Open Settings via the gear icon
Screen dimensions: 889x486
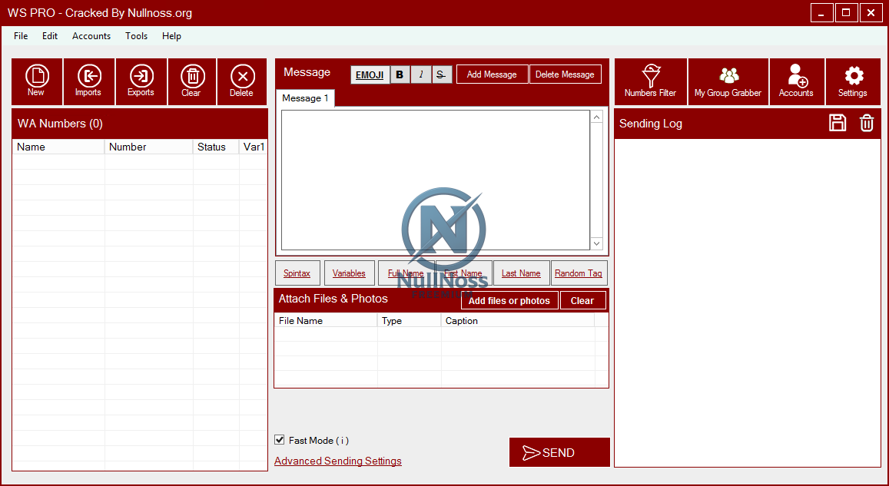click(x=853, y=81)
